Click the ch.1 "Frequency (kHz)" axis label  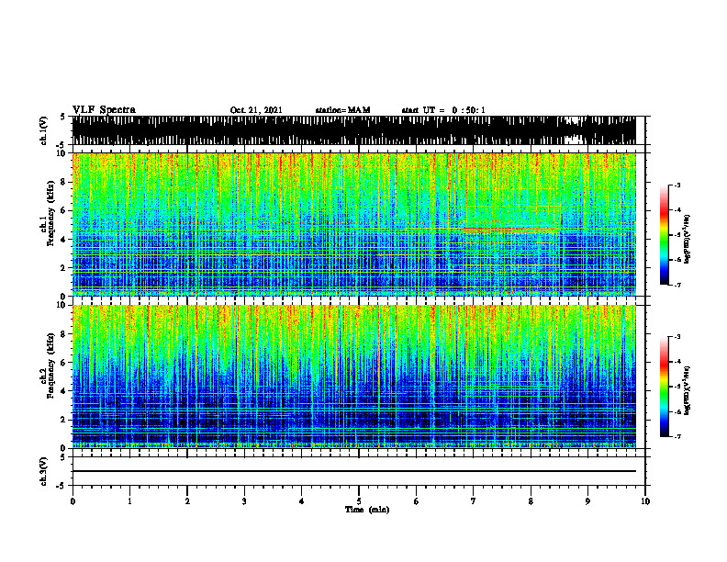tap(50, 214)
